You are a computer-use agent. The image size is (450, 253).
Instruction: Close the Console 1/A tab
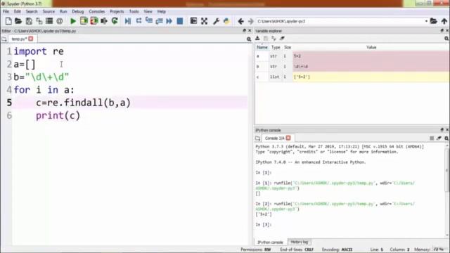(288, 138)
